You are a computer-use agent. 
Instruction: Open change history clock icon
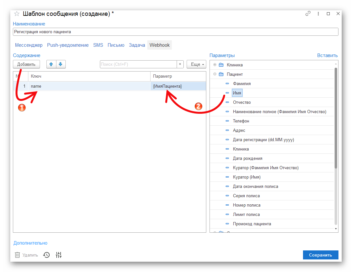click(47, 255)
